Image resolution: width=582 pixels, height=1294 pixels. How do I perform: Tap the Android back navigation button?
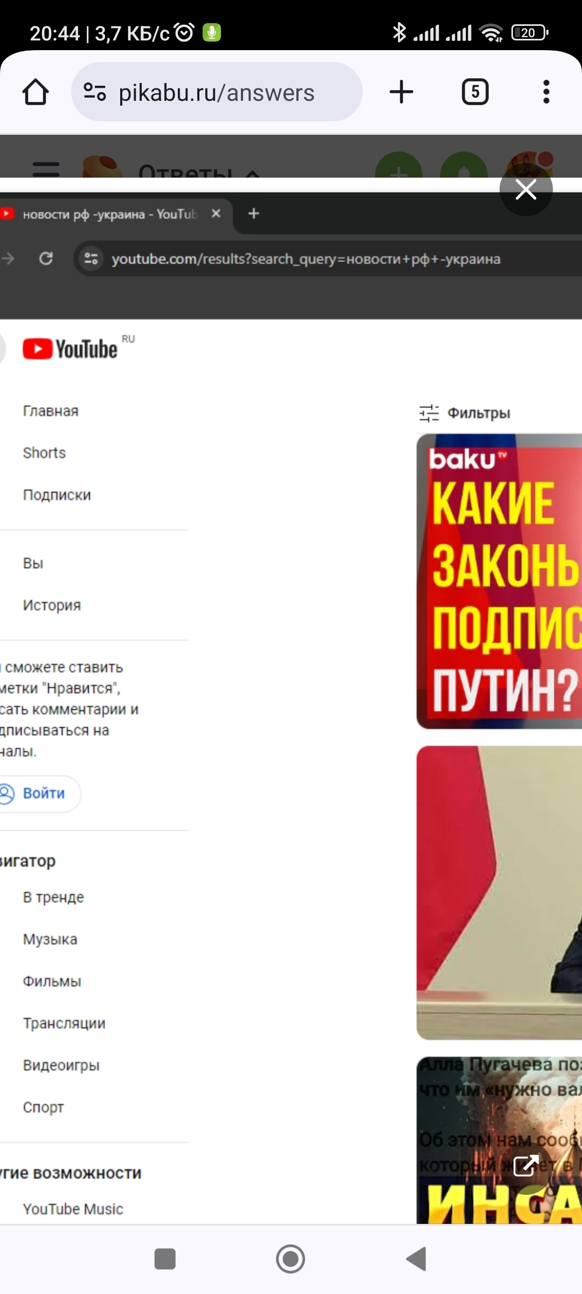tap(417, 1259)
